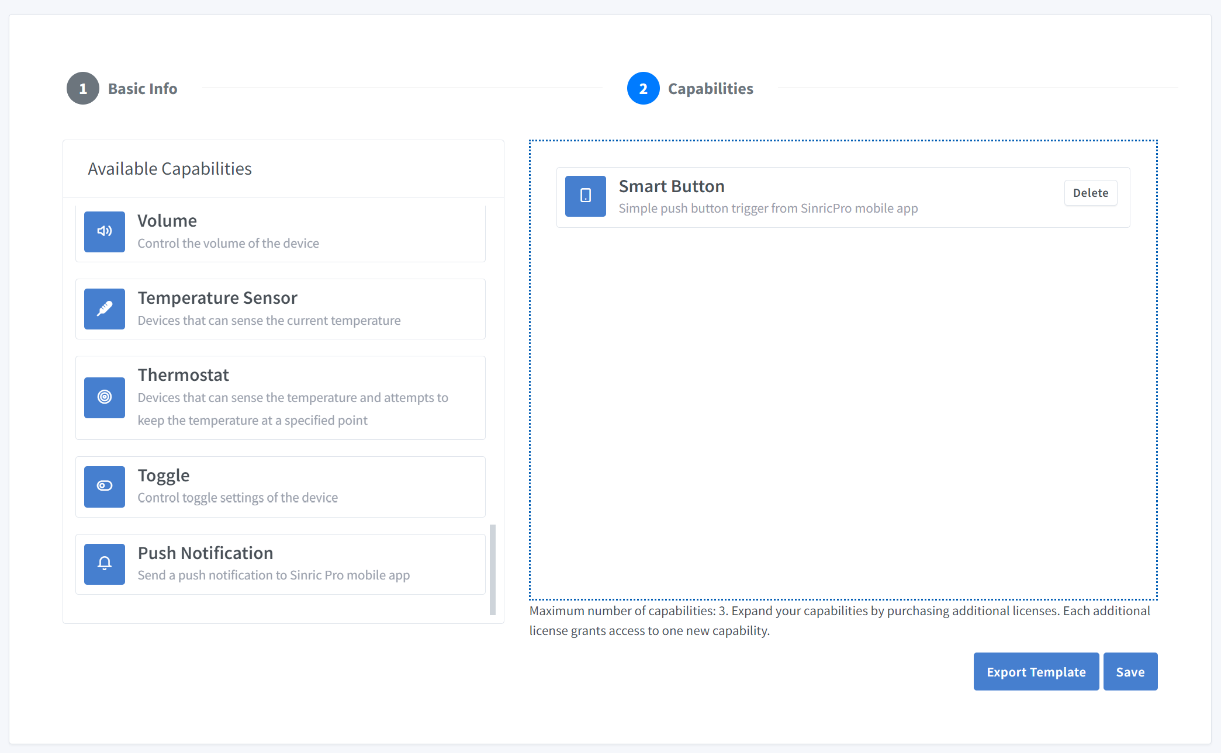Click the Push Notification bell icon
1221x753 pixels.
104,564
